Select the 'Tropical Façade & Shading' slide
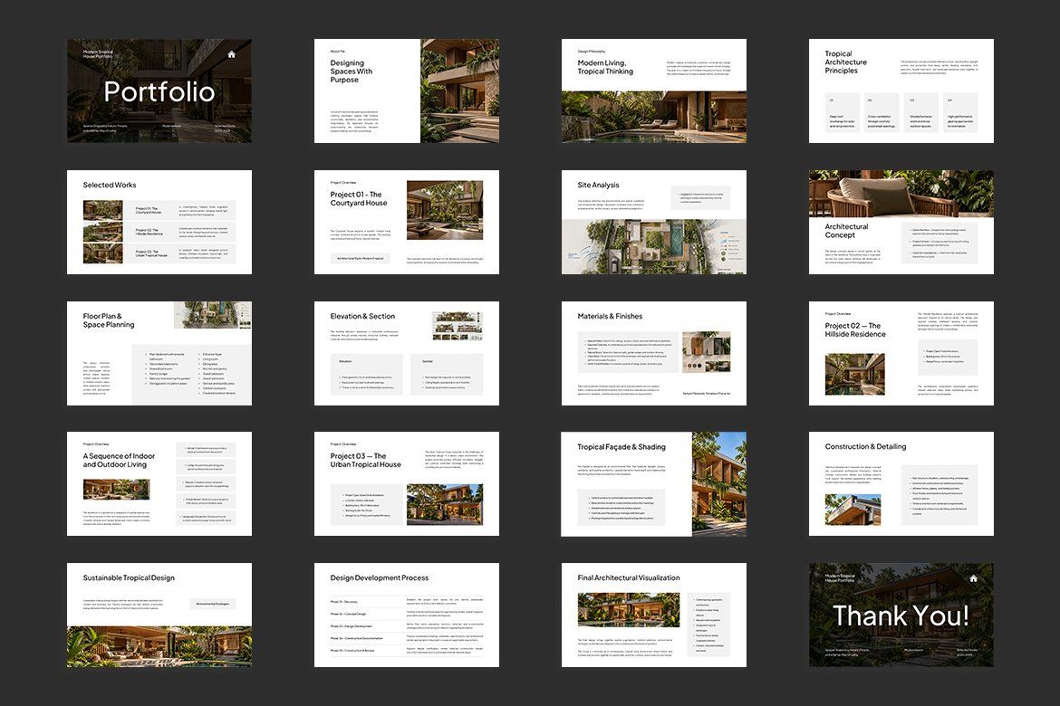Viewport: 1060px width, 706px height. [x=654, y=483]
